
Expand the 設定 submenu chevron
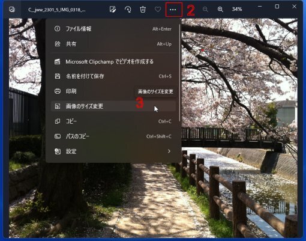coord(169,151)
